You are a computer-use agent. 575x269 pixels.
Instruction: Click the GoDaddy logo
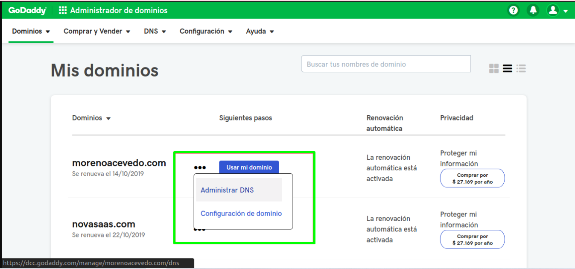[x=27, y=10]
